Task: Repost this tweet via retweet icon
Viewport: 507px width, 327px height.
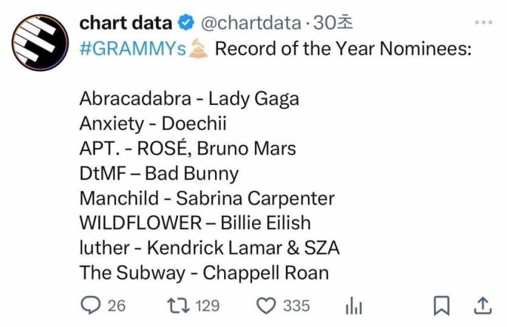Action: pos(177,305)
